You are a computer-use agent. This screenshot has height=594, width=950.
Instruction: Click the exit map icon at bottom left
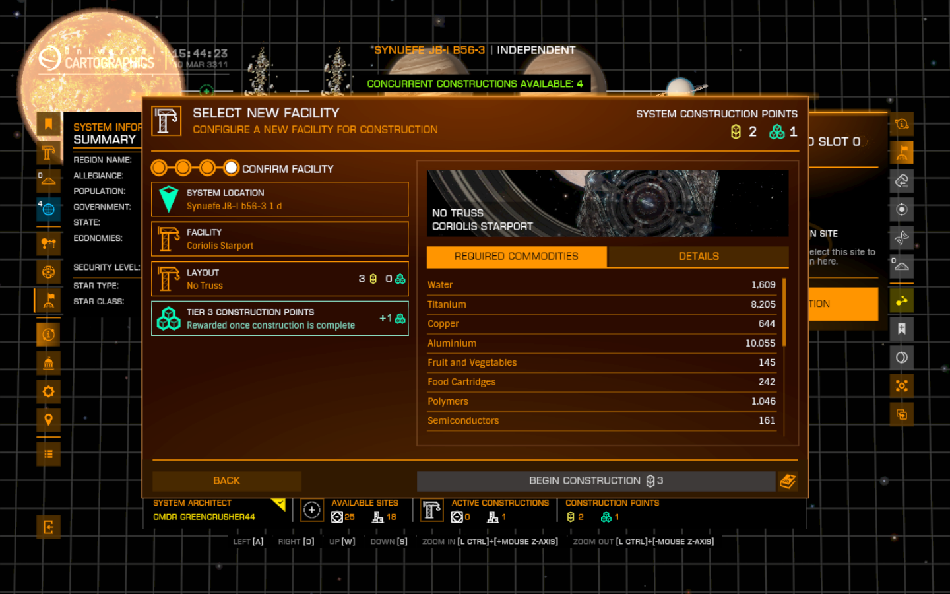(x=48, y=527)
